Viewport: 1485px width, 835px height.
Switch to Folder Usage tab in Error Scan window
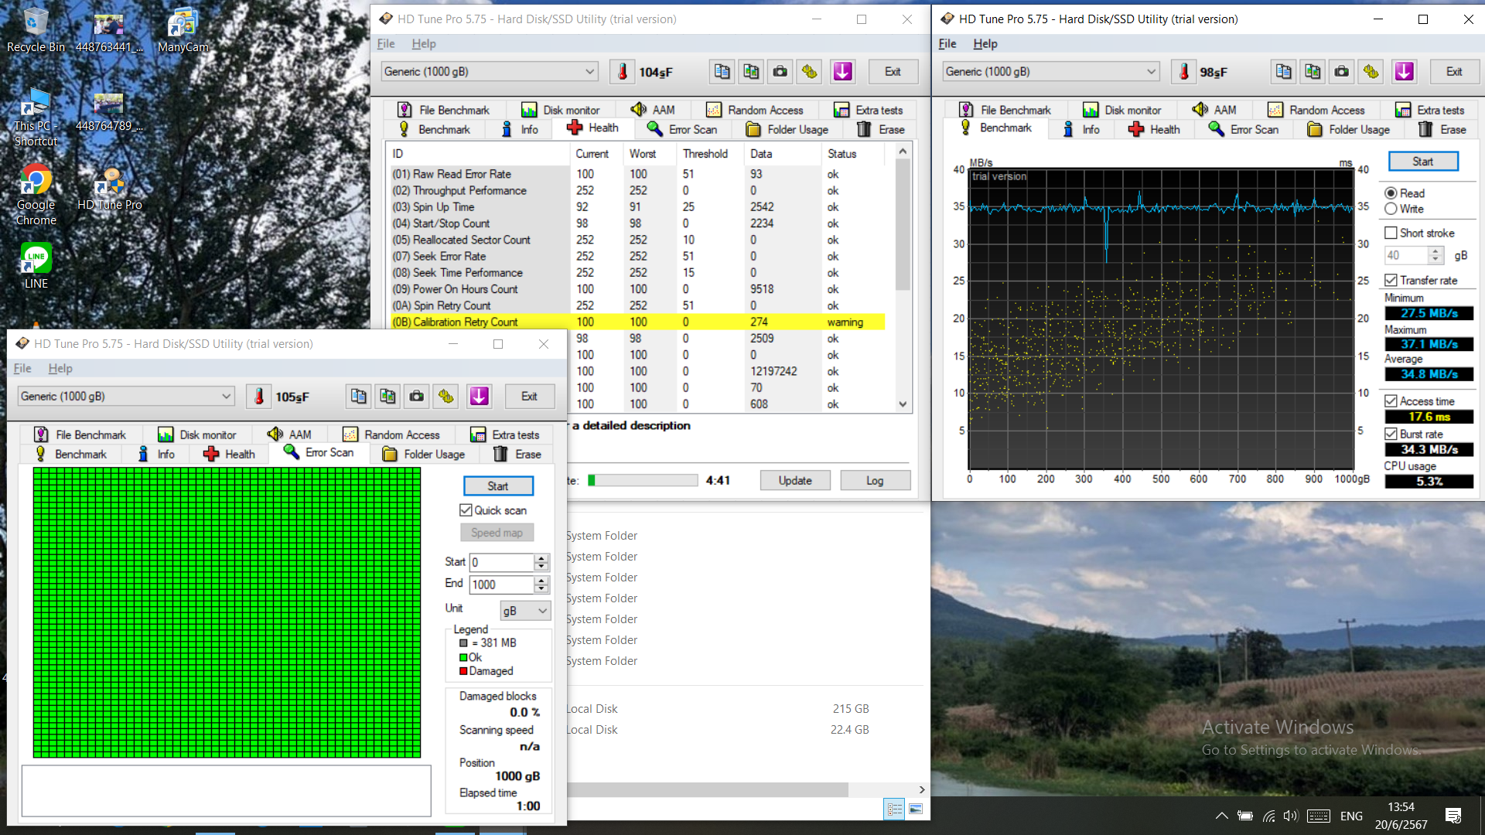point(423,454)
